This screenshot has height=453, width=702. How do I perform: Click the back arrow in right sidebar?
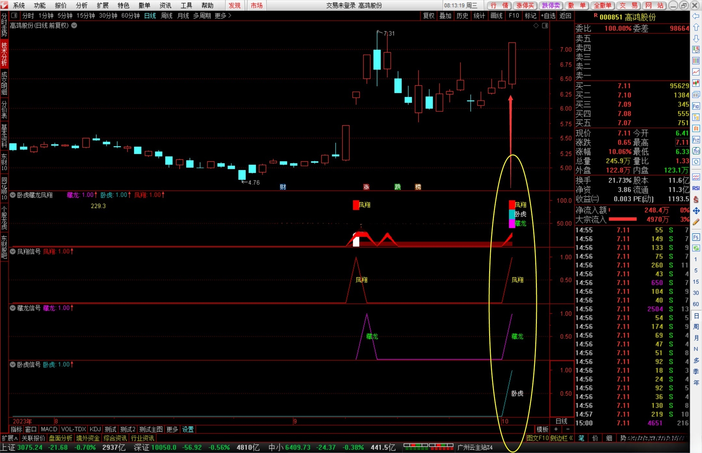696,16
